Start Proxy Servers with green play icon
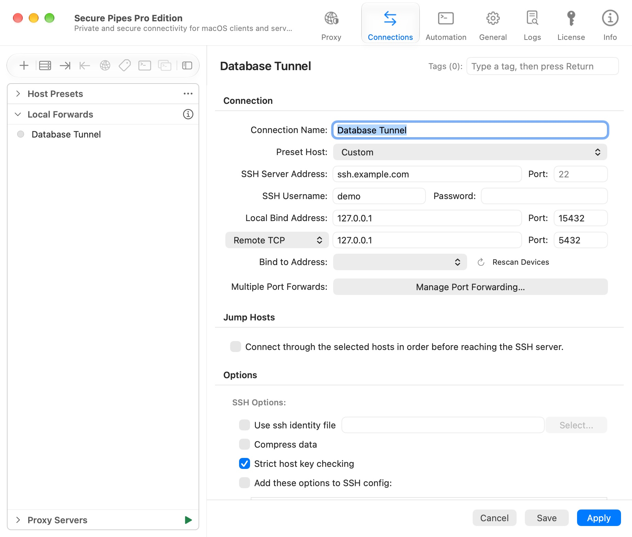Viewport: 632px width, 537px height. pyautogui.click(x=188, y=520)
